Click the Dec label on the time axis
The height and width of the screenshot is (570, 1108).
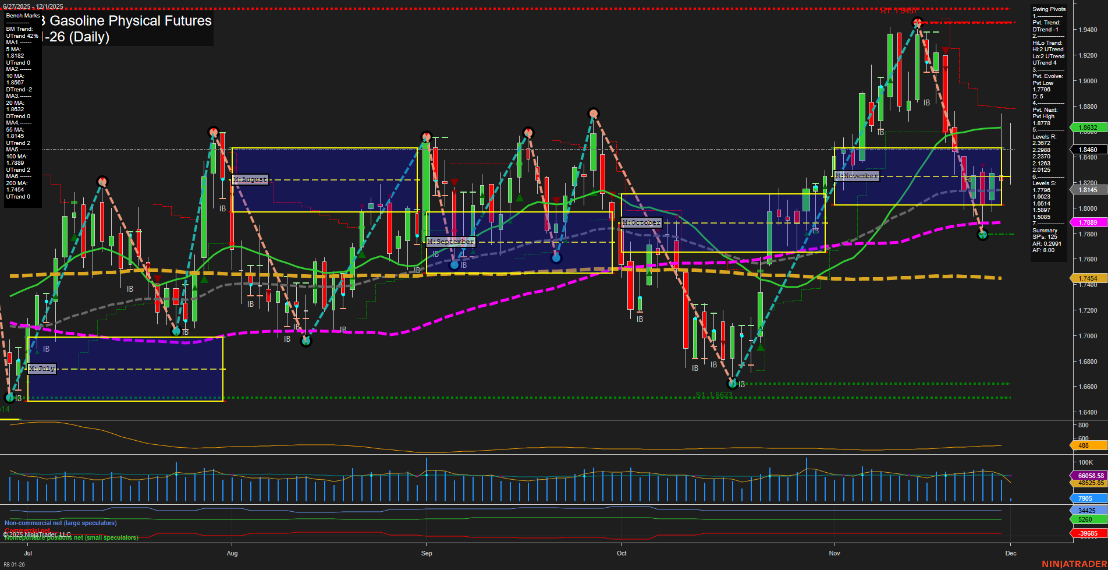pos(1011,554)
